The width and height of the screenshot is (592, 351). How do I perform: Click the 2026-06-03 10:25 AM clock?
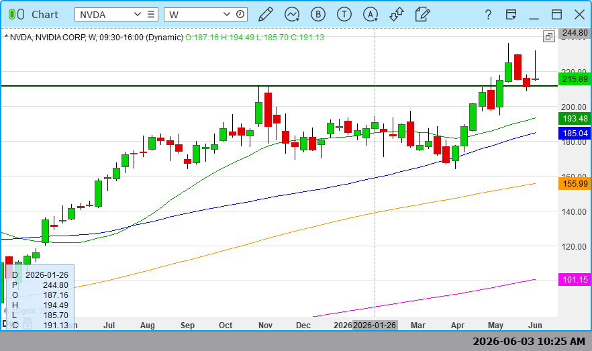[x=529, y=341]
